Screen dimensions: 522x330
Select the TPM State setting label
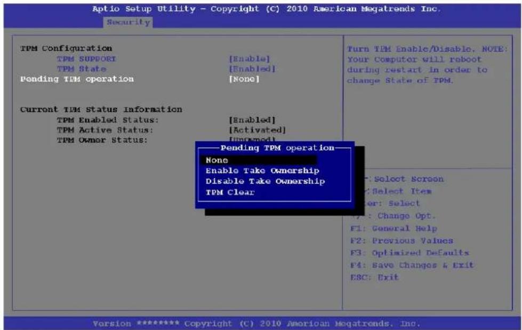tap(82, 69)
